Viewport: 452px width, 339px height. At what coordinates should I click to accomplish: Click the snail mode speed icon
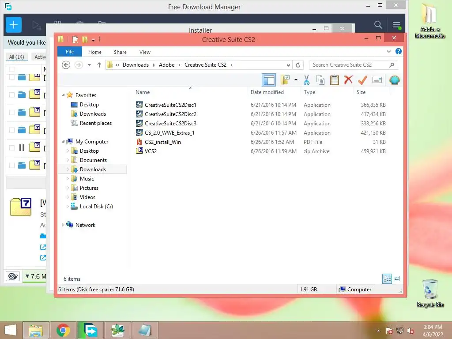pyautogui.click(x=13, y=276)
